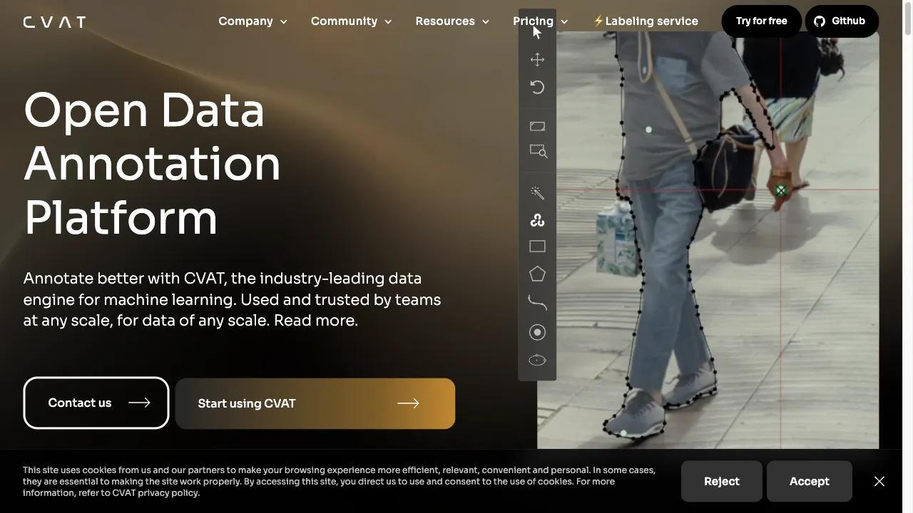913x513 pixels.
Task: Click the Contact us button
Action: click(x=96, y=403)
